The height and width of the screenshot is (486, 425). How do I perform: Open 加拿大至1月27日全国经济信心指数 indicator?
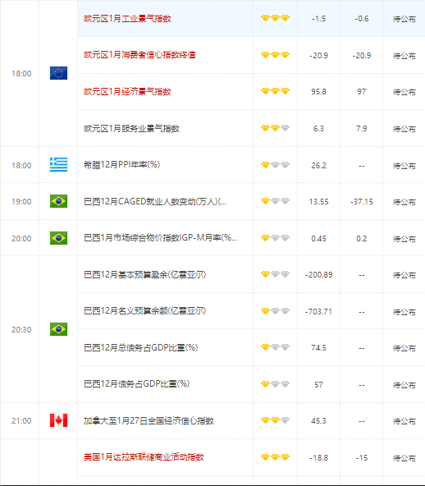click(149, 420)
